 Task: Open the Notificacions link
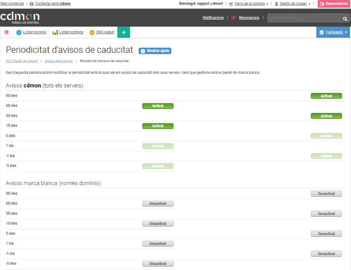pos(213,18)
